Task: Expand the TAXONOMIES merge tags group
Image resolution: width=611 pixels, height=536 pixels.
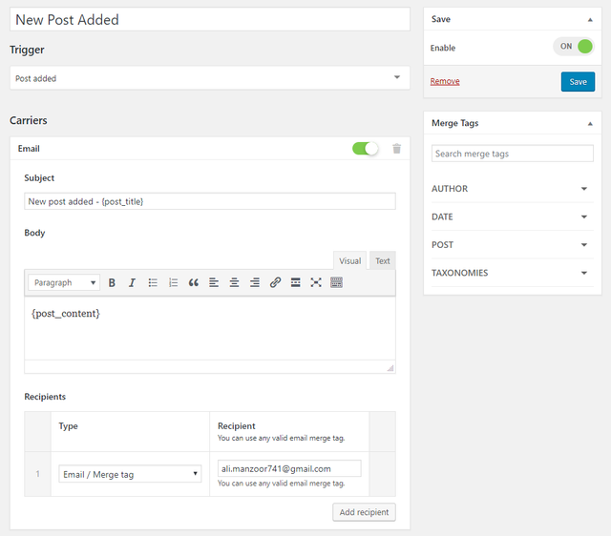Action: [512, 273]
